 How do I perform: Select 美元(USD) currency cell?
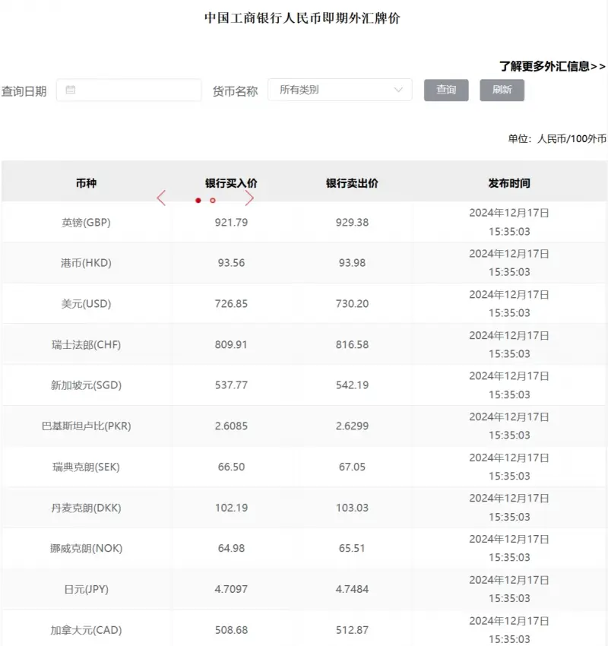click(x=86, y=304)
